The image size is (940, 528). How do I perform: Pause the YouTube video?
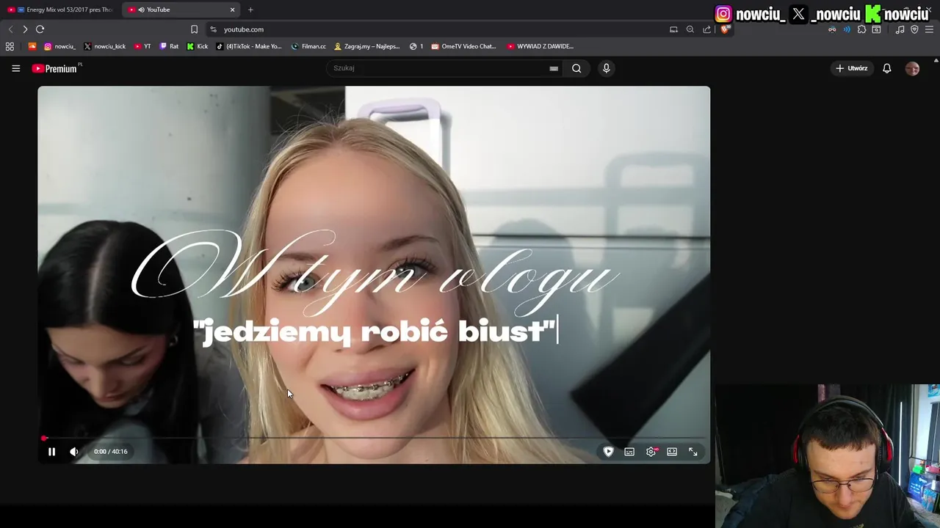(51, 452)
